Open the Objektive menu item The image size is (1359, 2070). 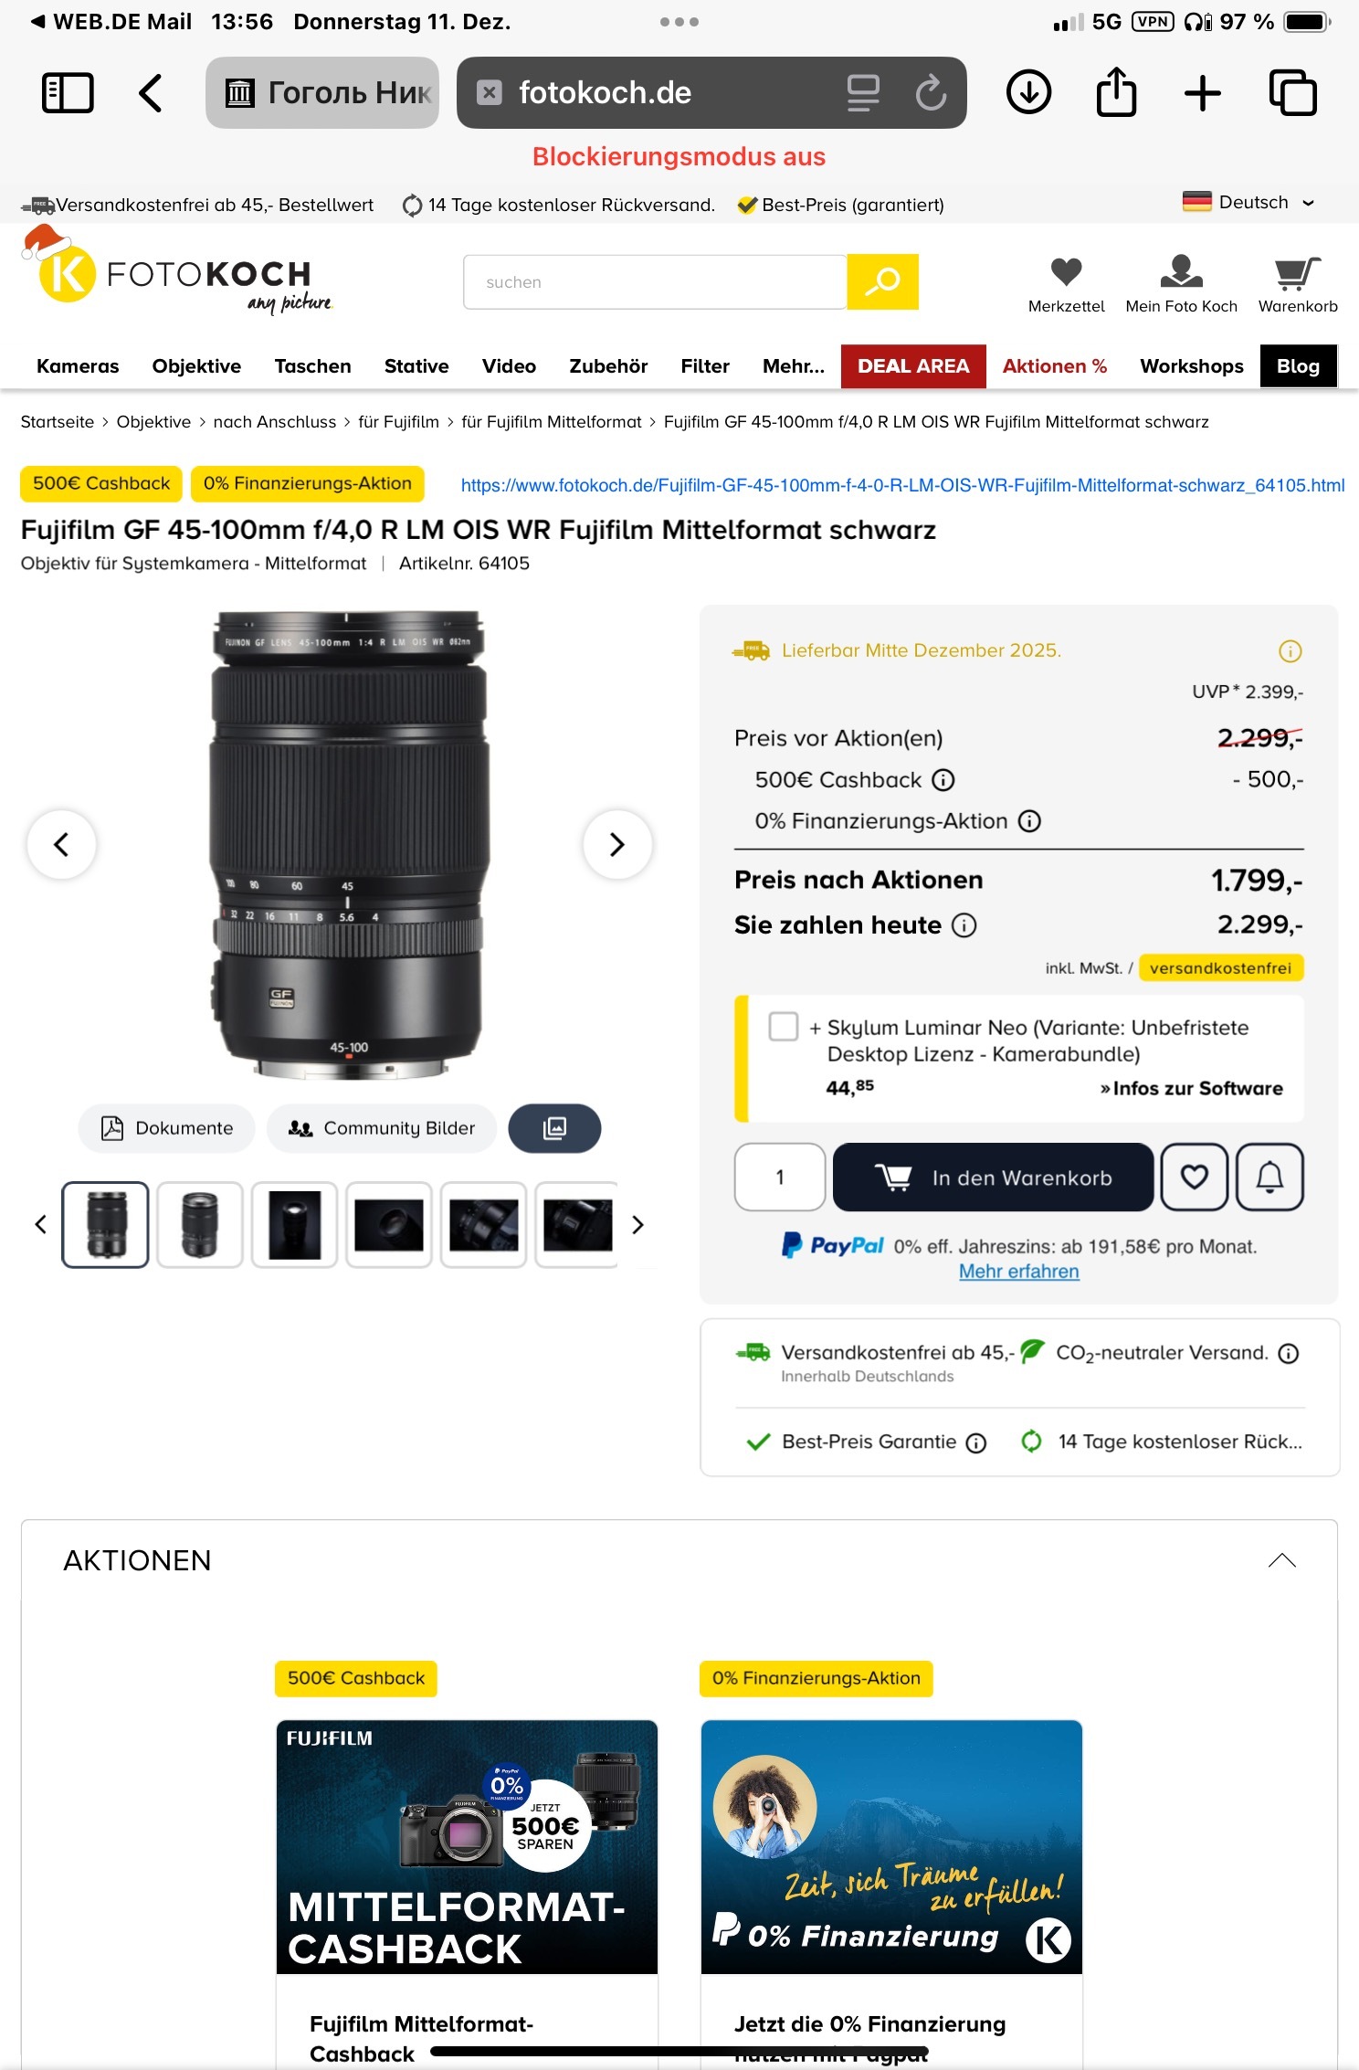coord(196,366)
